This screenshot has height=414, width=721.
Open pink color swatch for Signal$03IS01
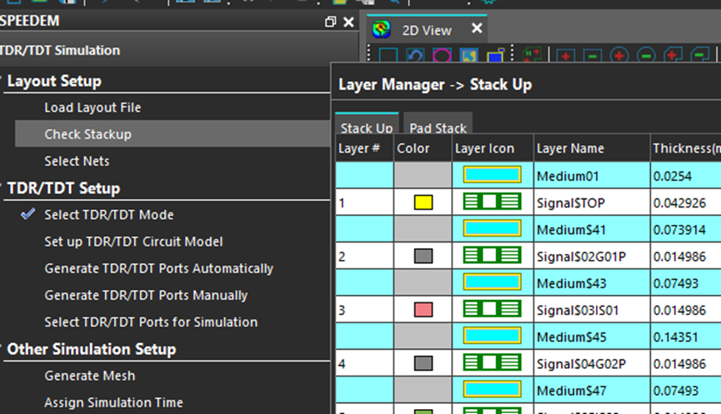click(423, 310)
